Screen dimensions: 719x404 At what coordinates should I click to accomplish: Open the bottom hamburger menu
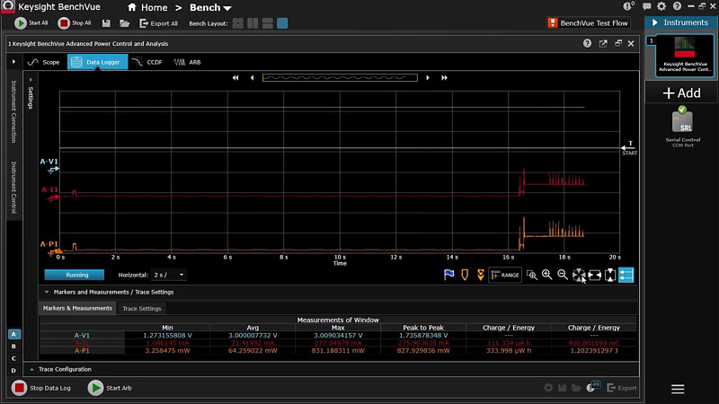(x=678, y=390)
